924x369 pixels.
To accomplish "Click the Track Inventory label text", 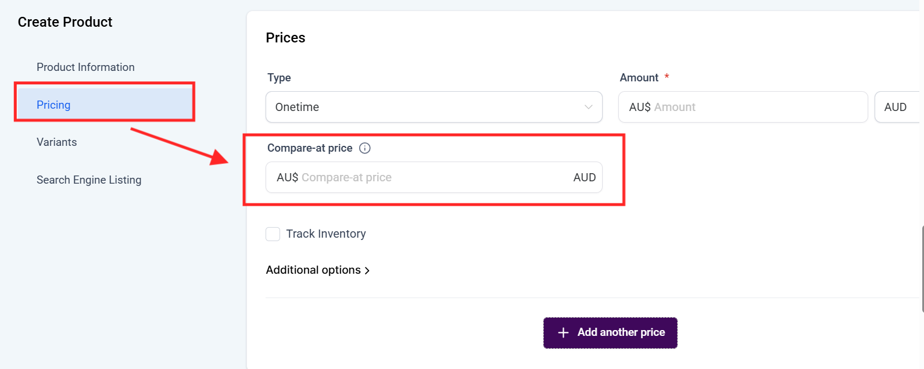I will coord(325,234).
